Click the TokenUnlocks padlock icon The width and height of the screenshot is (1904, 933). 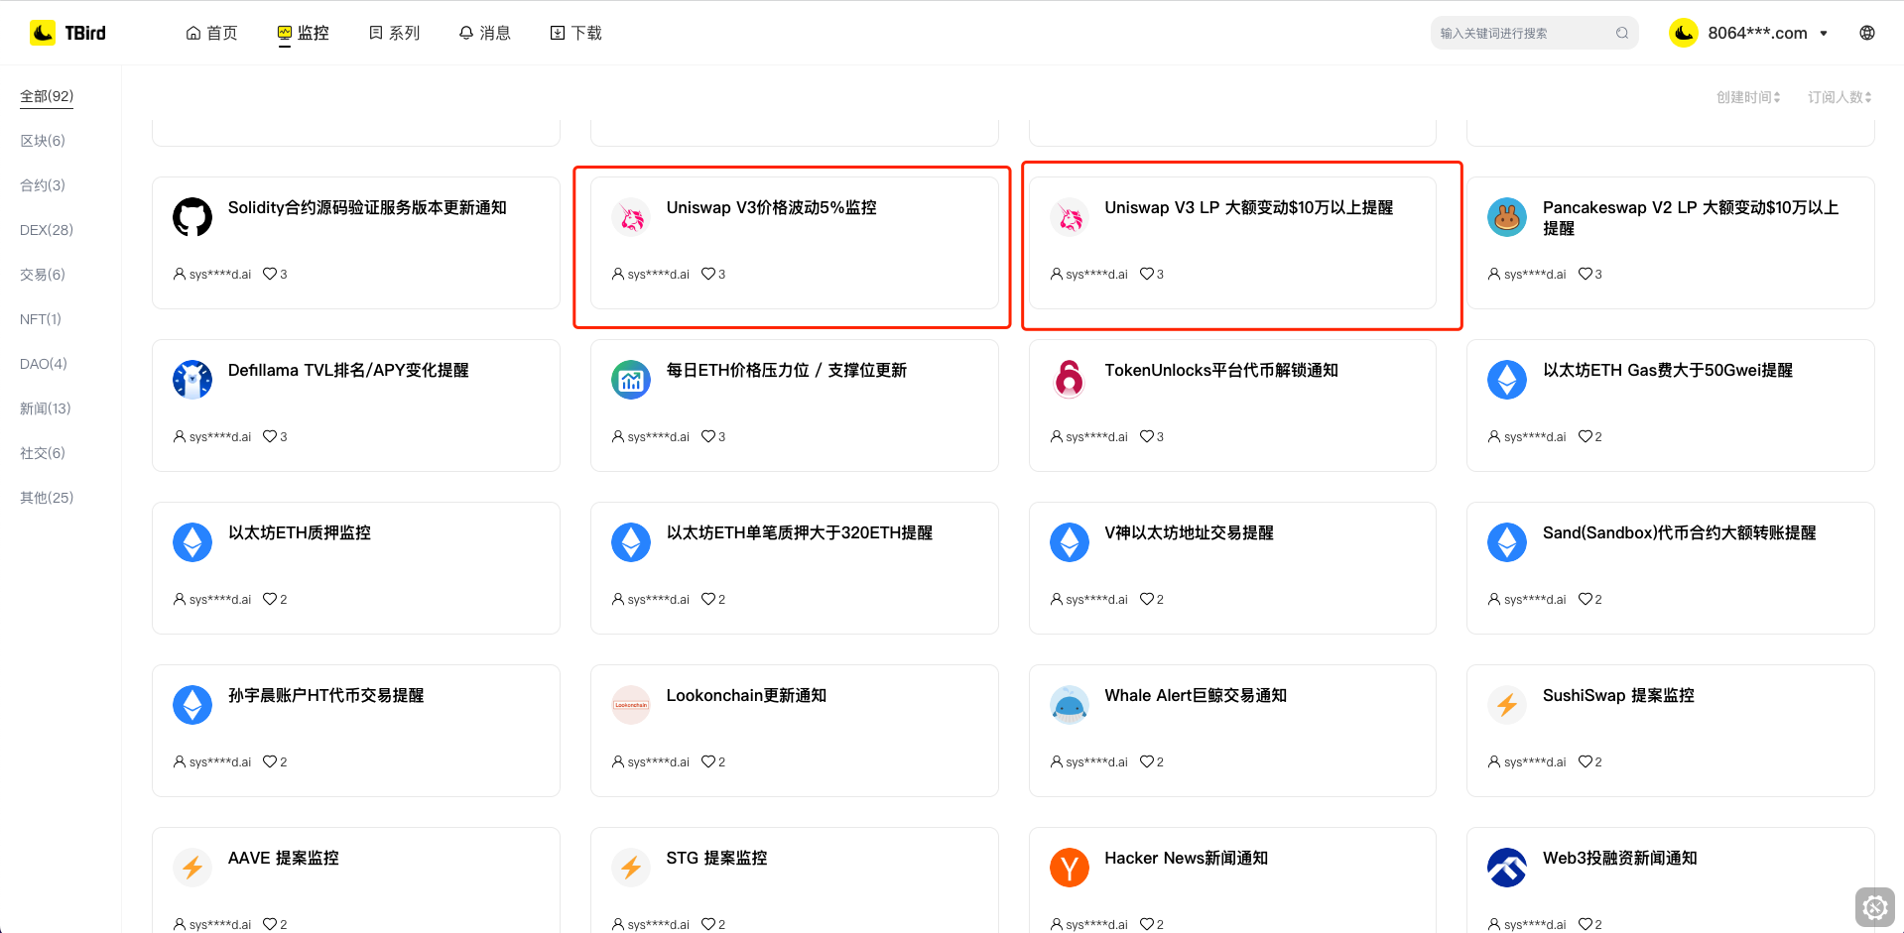1069,380
